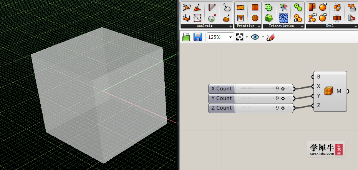This screenshot has width=358, height=170.
Task: Open the 125% zoom level dropdown
Action: [x=231, y=37]
